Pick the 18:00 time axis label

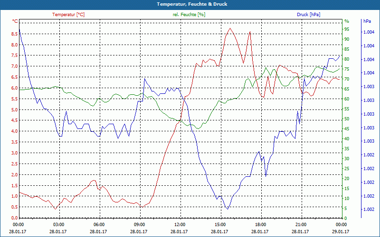tap(260, 224)
